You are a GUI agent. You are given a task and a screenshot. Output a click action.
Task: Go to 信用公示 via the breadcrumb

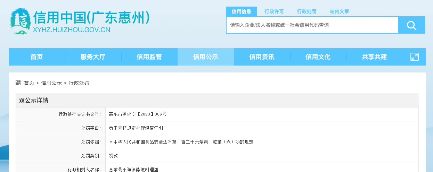51,83
